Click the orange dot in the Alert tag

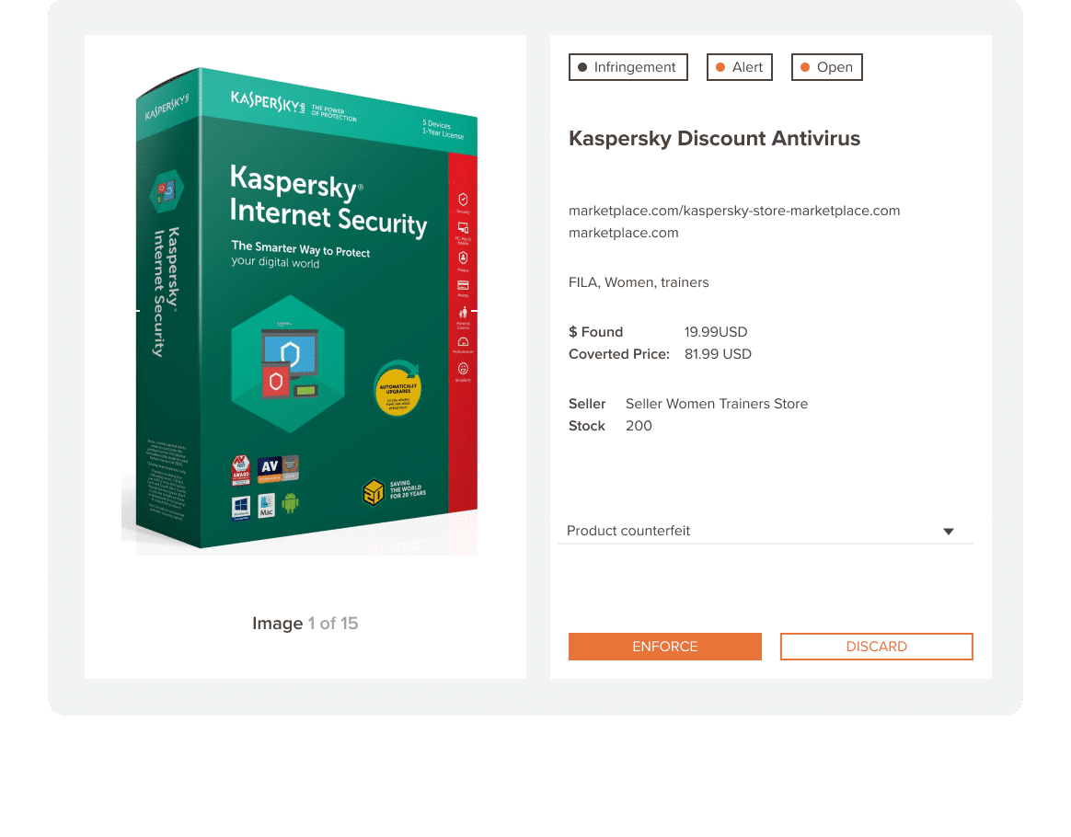pos(720,67)
